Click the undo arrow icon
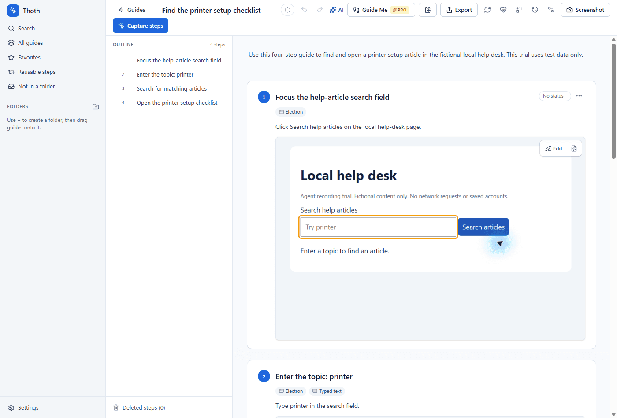 click(304, 10)
